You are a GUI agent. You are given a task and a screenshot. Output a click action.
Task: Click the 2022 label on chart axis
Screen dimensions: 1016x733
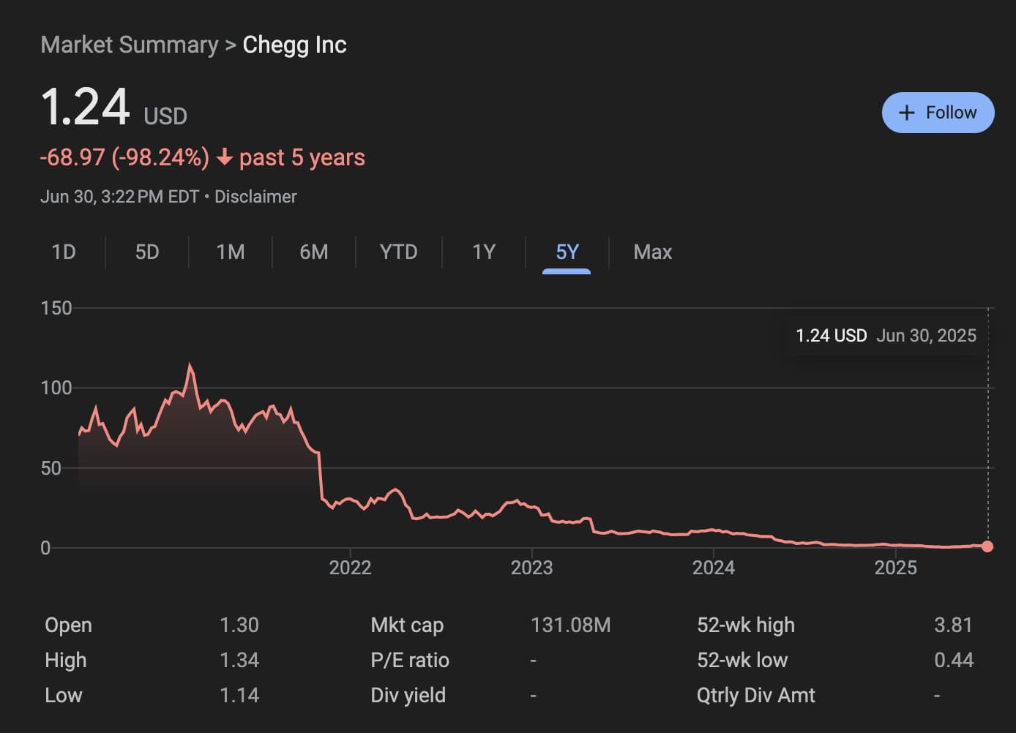[x=350, y=568]
